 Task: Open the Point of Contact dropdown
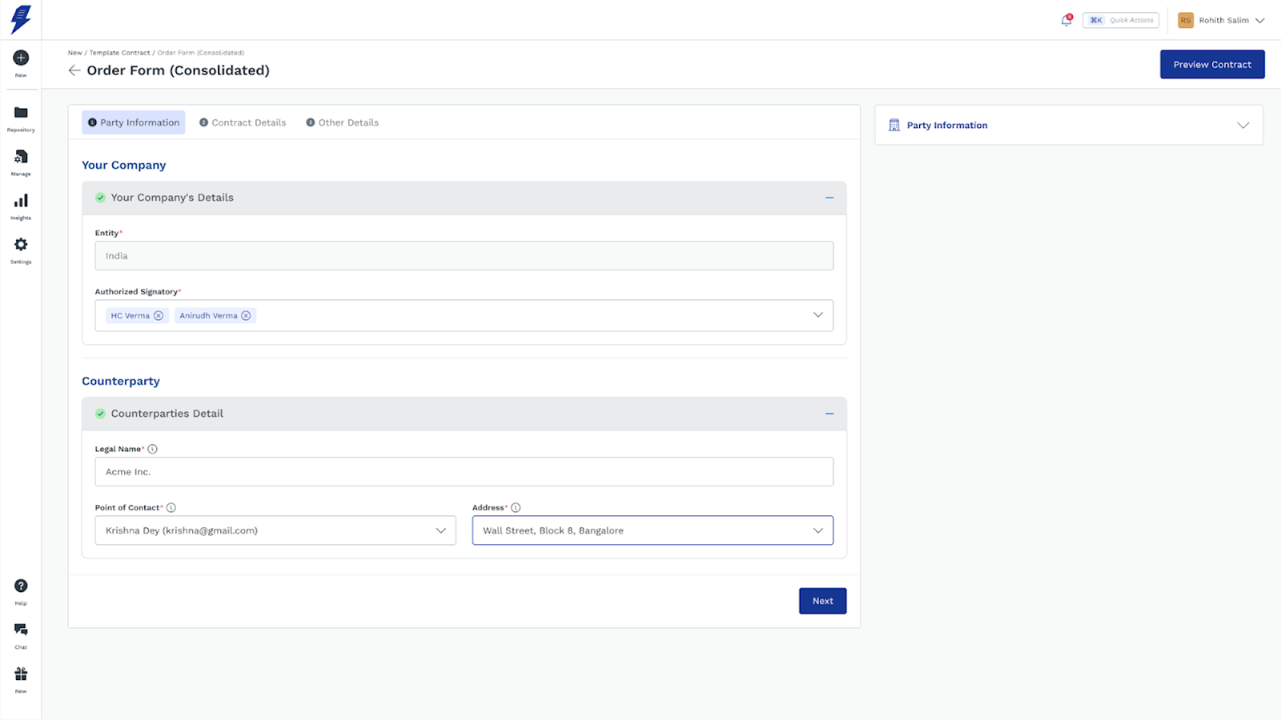click(x=440, y=530)
